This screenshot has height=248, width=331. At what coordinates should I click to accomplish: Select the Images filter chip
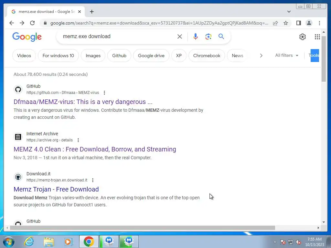point(93,56)
